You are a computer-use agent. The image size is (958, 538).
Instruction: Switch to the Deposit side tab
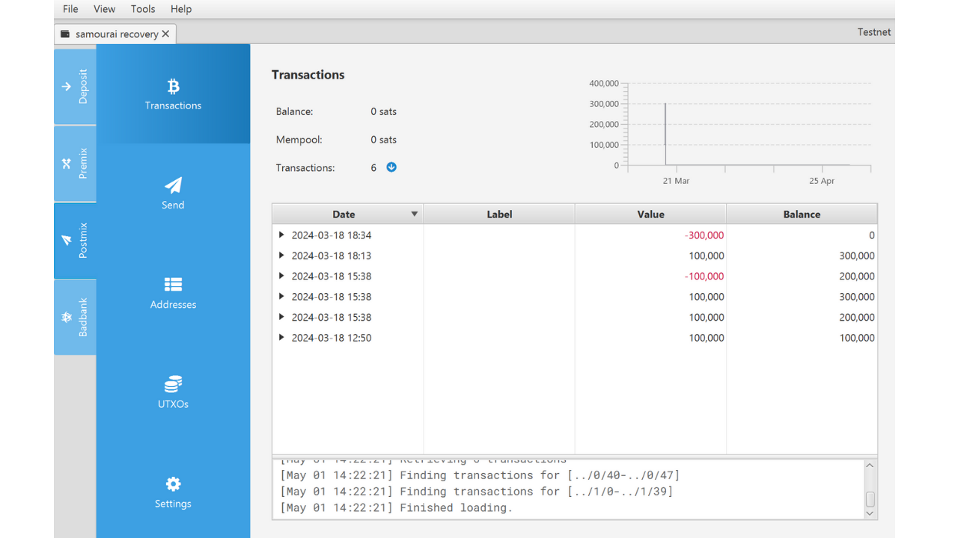75,87
